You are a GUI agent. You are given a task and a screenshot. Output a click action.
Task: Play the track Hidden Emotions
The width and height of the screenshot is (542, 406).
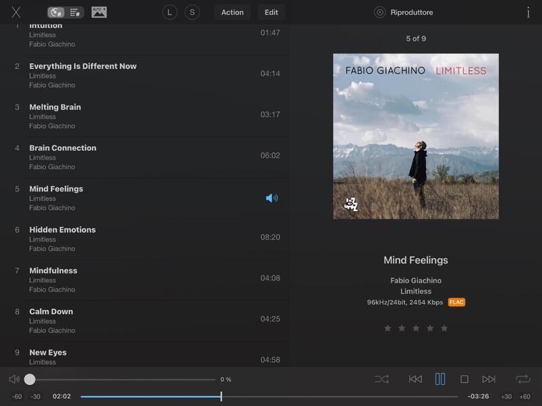point(62,230)
